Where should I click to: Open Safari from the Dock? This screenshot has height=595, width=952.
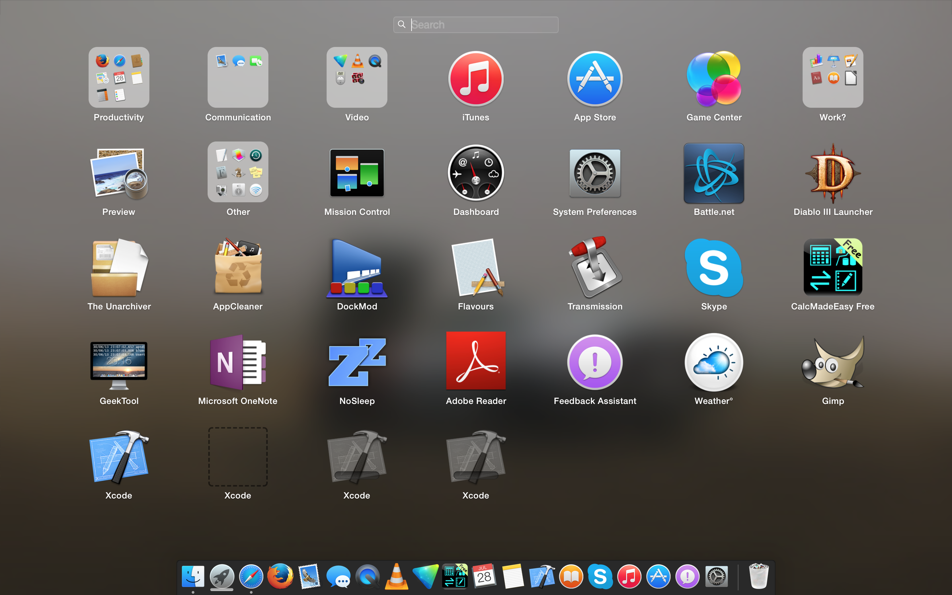coord(251,576)
